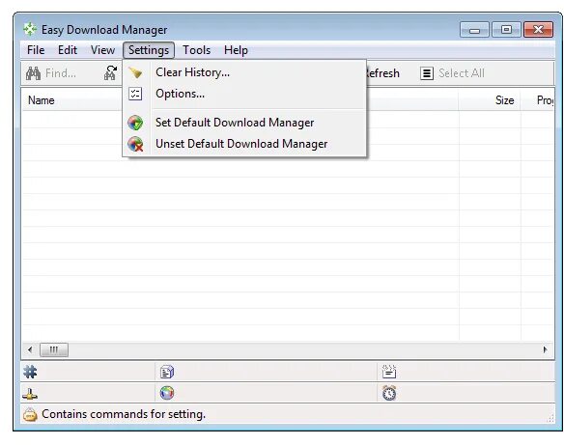Click the Unset Default Download Manager icon
Viewport: 564px width, 445px height.
(135, 144)
